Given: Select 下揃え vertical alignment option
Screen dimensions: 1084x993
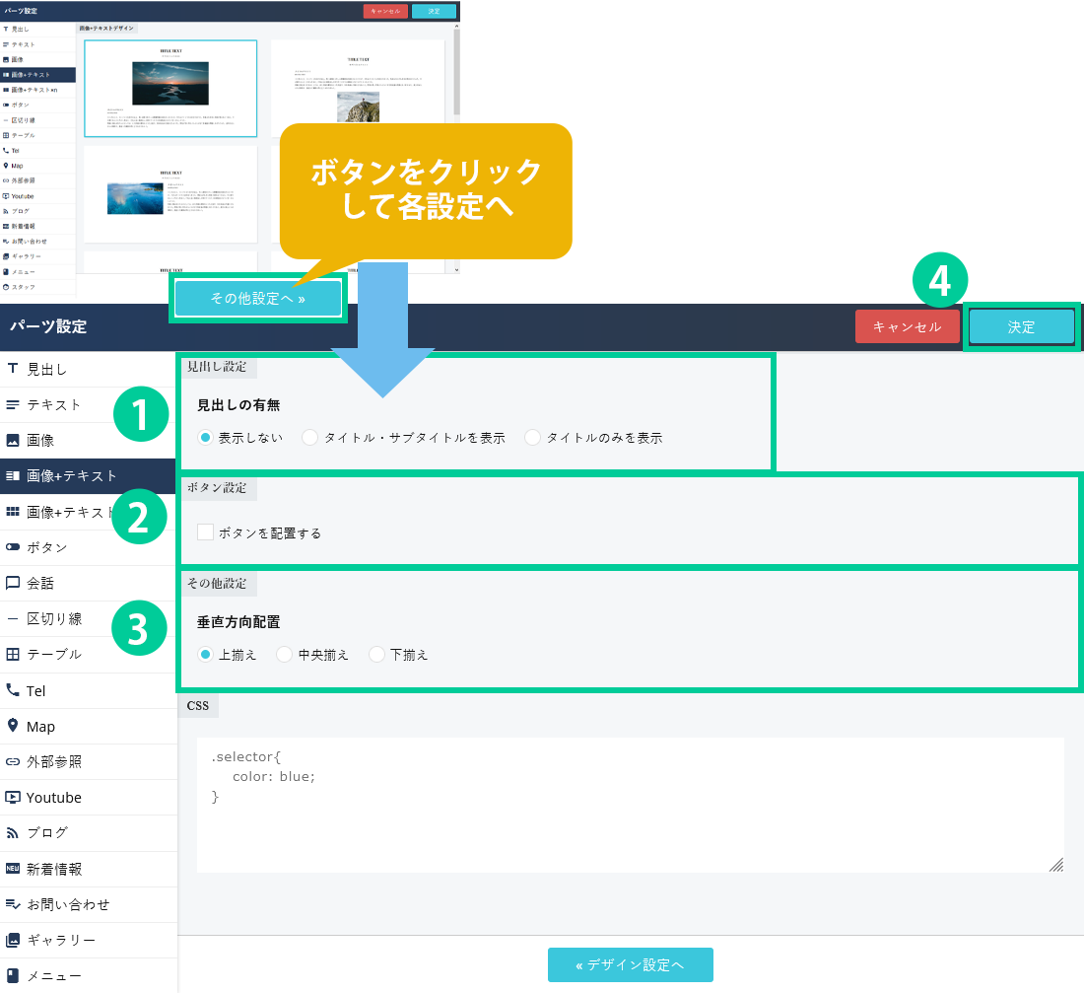Looking at the screenshot, I should click(376, 655).
